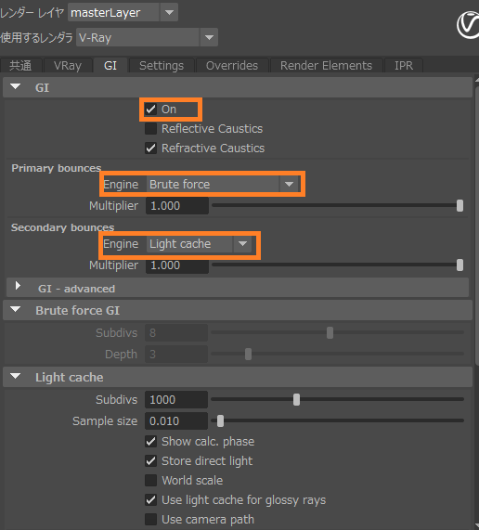Disable Refractive Caustics checkbox
The width and height of the screenshot is (479, 530).
(x=150, y=149)
